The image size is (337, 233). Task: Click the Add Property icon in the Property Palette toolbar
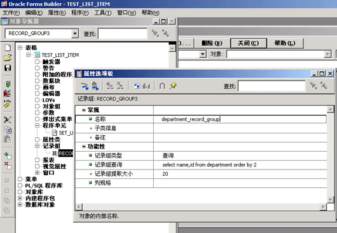(110, 86)
